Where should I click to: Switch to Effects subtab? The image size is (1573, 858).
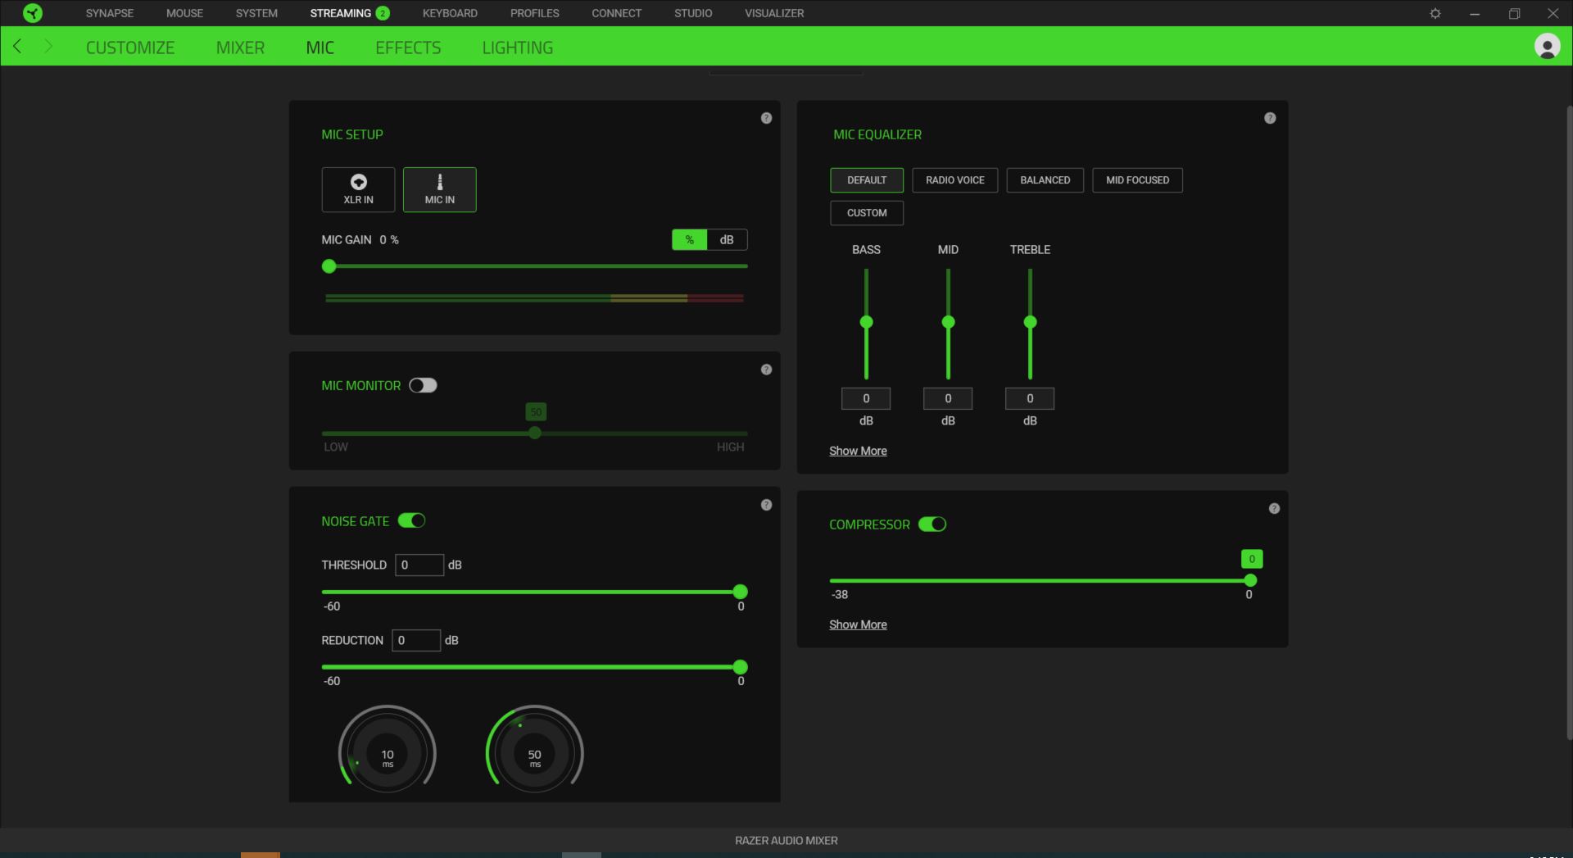pyautogui.click(x=408, y=48)
